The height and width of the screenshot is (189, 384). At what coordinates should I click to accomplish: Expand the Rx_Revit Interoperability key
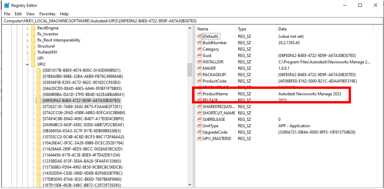coord(27,40)
